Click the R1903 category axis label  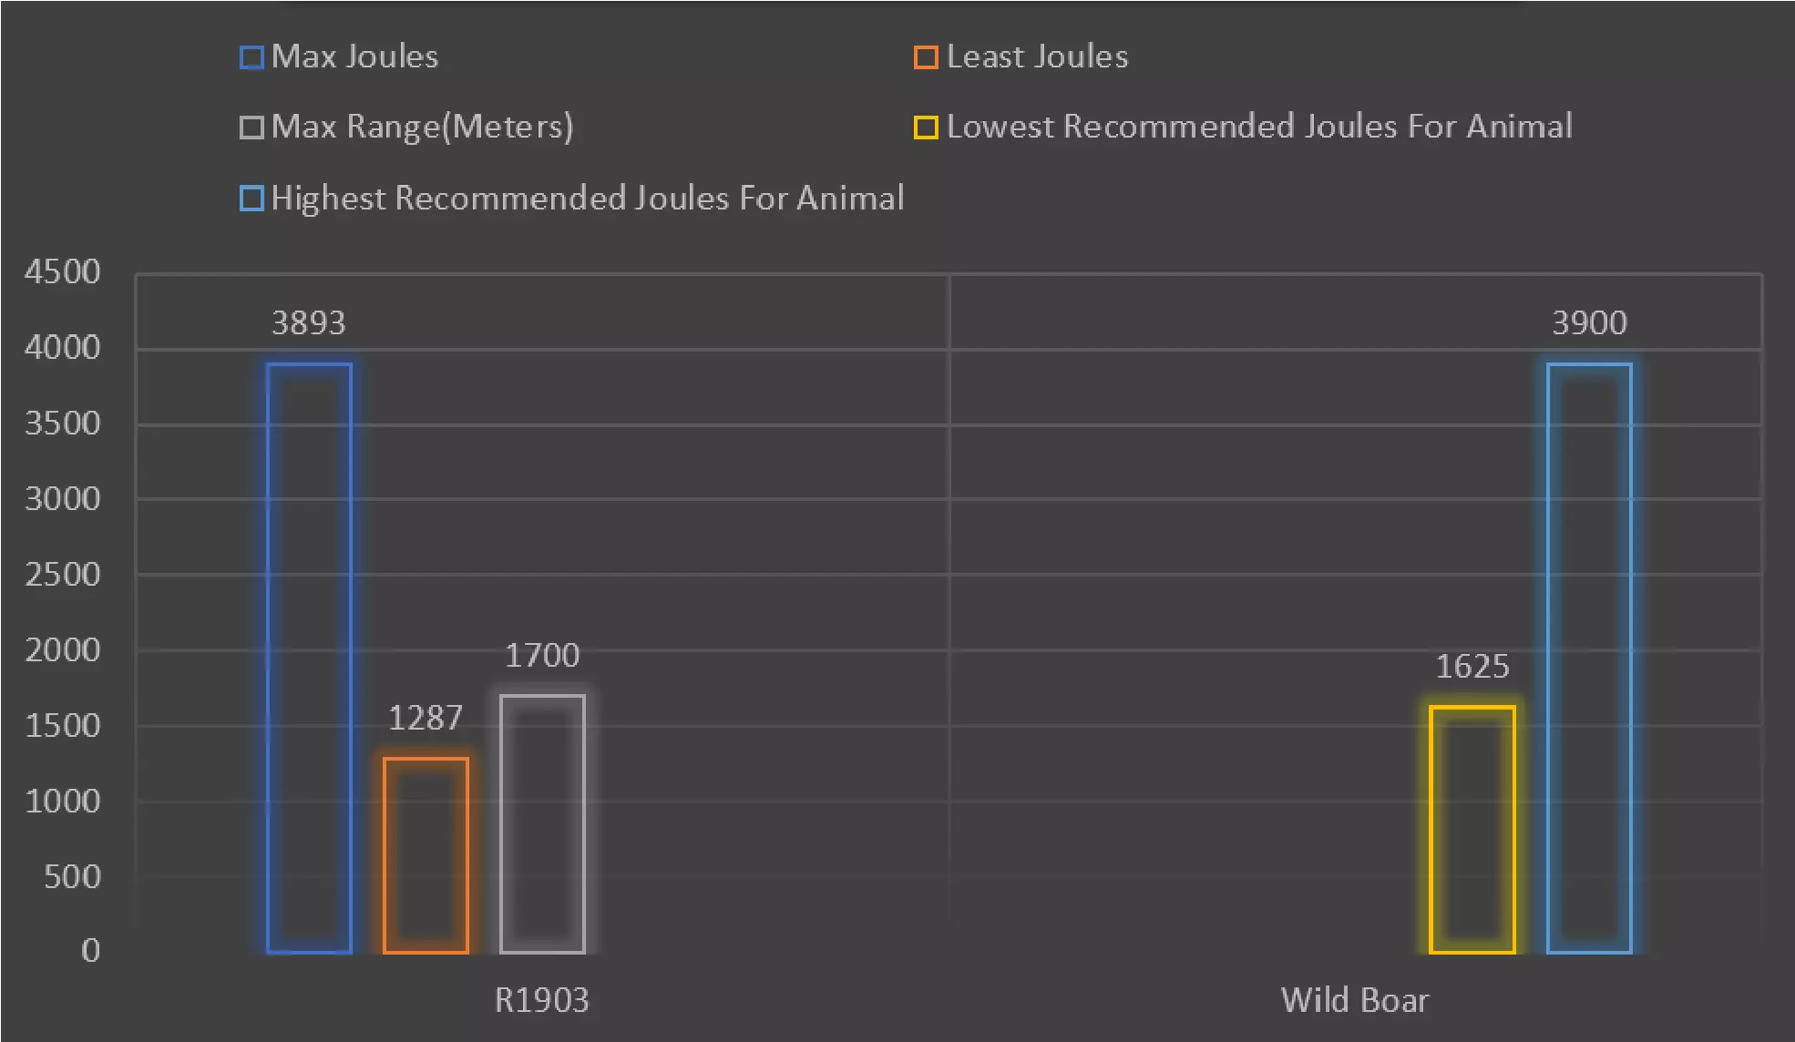(x=541, y=1000)
